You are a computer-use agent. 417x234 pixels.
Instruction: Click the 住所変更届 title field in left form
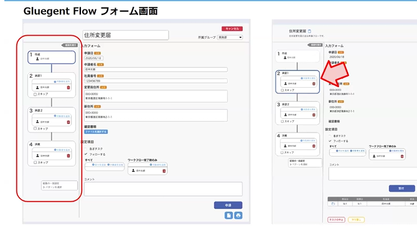coord(126,35)
